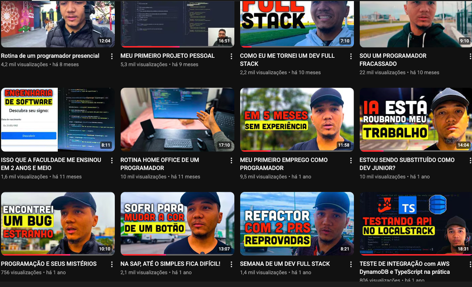Click the 17:10 duration badge

click(x=224, y=145)
